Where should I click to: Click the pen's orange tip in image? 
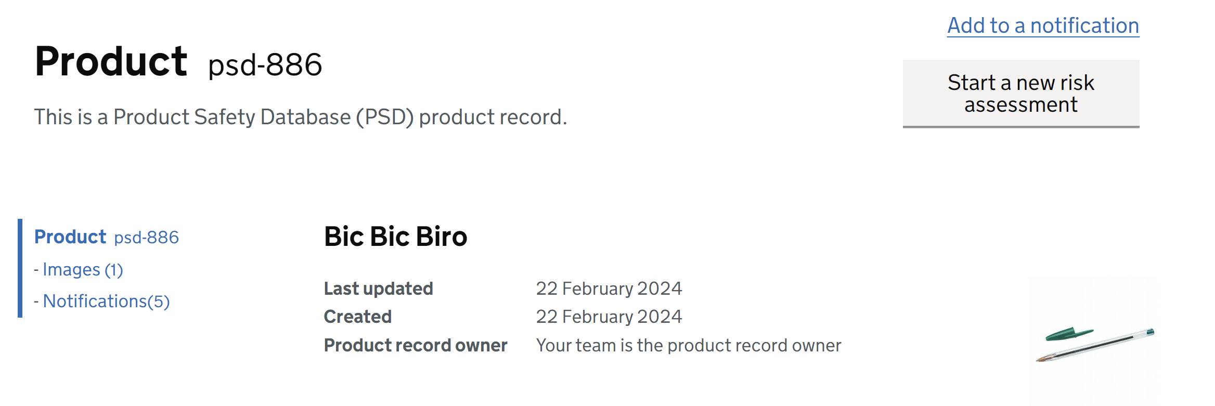(x=1042, y=359)
